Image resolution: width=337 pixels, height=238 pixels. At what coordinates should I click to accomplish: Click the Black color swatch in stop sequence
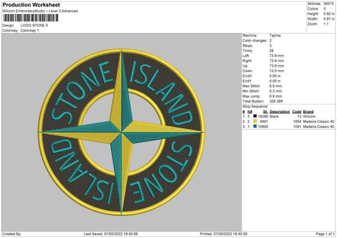tap(255, 116)
